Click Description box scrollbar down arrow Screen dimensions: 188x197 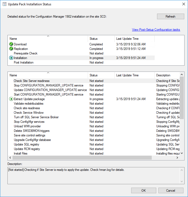coord(182,182)
